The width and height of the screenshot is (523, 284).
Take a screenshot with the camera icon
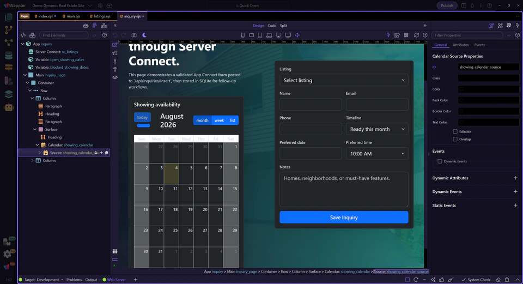134,35
